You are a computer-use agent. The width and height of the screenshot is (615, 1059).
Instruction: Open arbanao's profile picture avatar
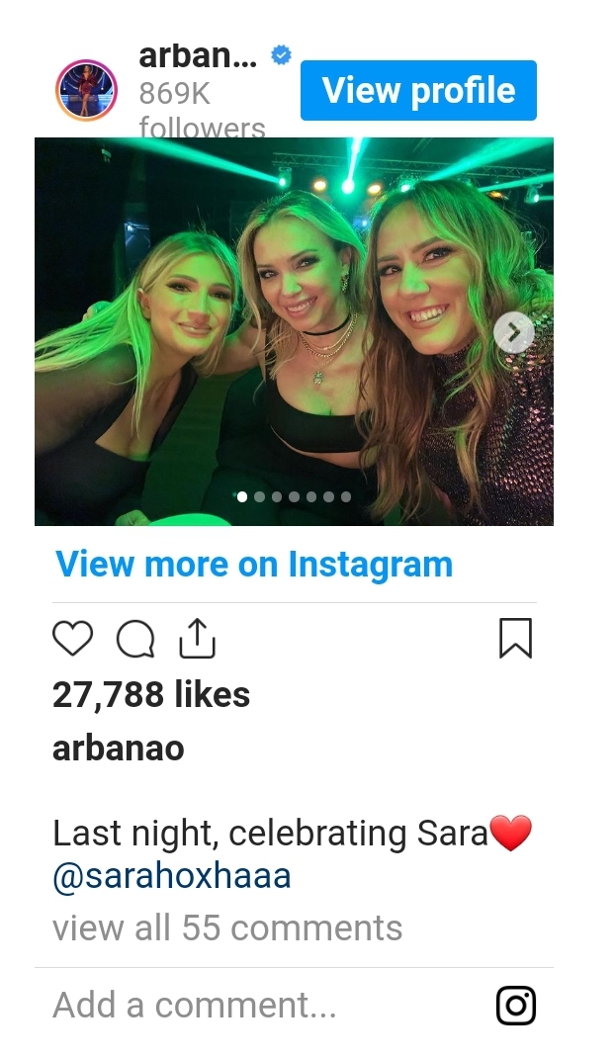[x=86, y=91]
